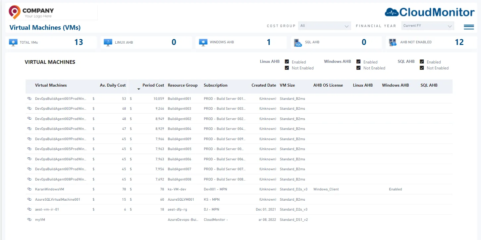Click Standard_DS1_v2 VM size cell
Viewport: 481px width, 240px height.
(294, 220)
